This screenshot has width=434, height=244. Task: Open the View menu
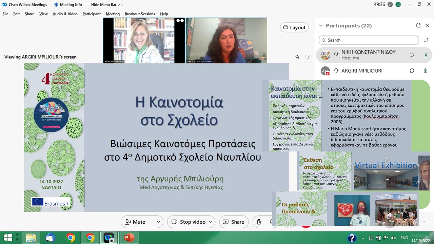tap(43, 14)
